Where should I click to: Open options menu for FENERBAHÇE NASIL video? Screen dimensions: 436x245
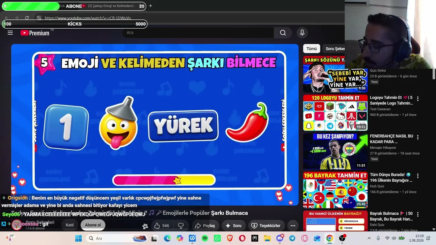[418, 137]
